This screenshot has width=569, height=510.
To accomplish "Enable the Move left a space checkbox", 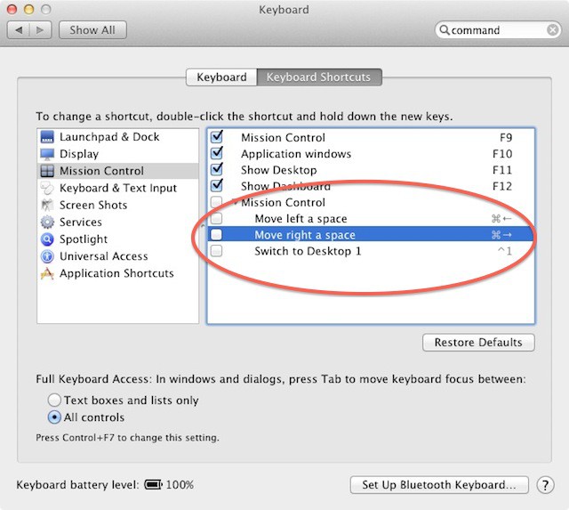I will [x=217, y=219].
